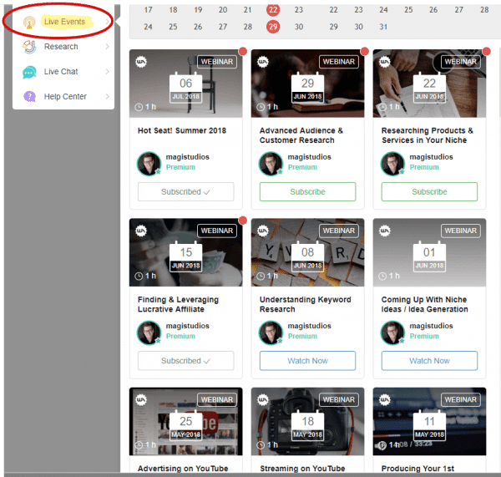Click WA logo badge on 29 Jun webinar thumbnail
Viewport: 501px width, 477px height.
[x=263, y=62]
